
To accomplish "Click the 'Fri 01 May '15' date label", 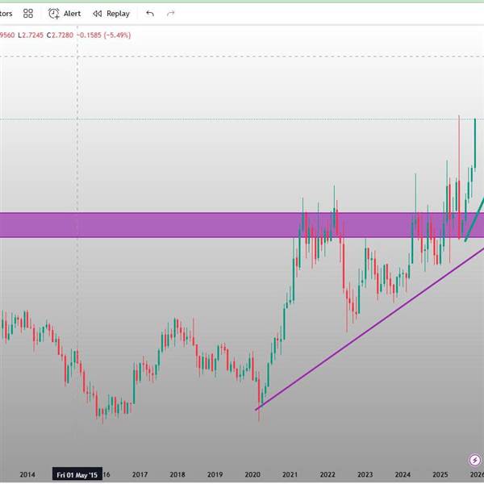I will point(77,475).
